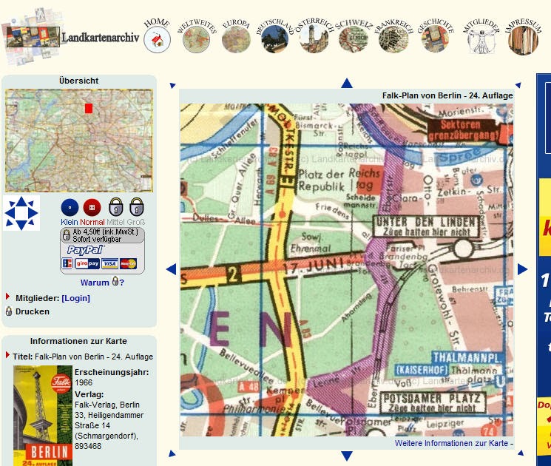The image size is (551, 466).
Task: Select the locked Groß size option
Action: coord(136,206)
